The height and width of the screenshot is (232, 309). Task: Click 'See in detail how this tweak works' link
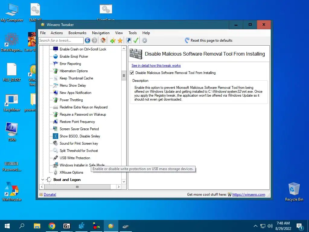156,66
